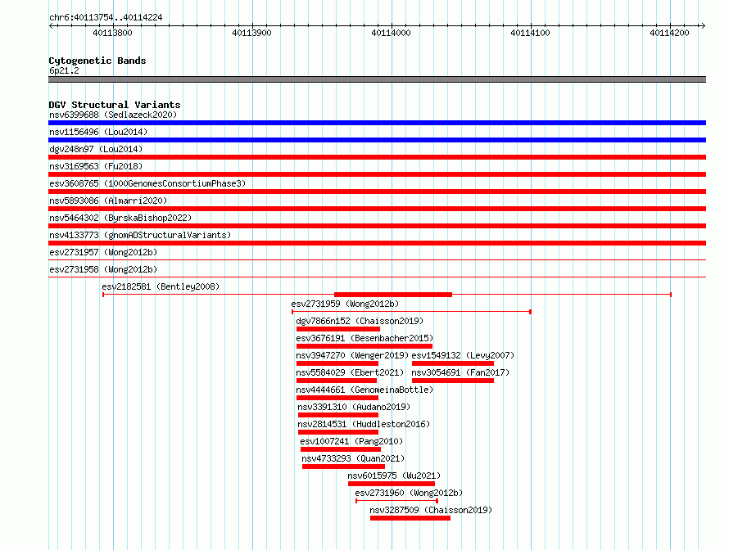Select esv1007241 (Pang2010) label

(351, 441)
